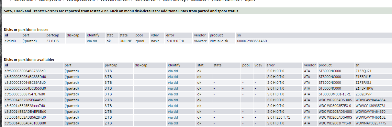This screenshot has width=392, height=127.
Task: Select serial number Z1F3PJGJ
Action: click(x=363, y=83)
